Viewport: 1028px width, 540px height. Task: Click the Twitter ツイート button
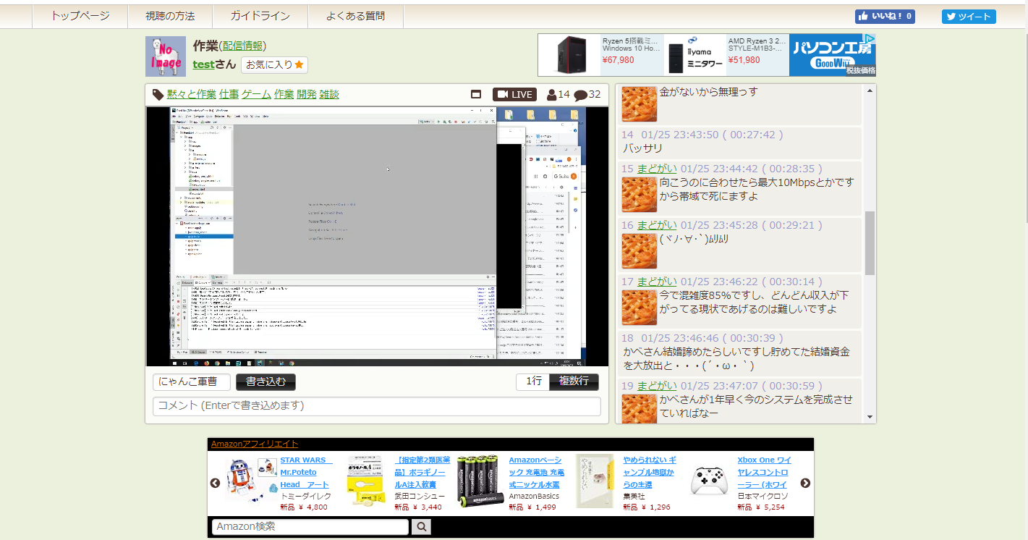tap(968, 17)
